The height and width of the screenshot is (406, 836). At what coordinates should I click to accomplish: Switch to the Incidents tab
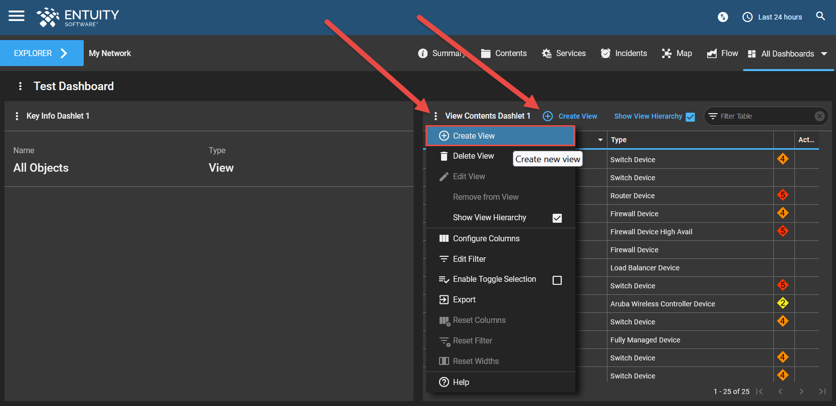point(624,53)
